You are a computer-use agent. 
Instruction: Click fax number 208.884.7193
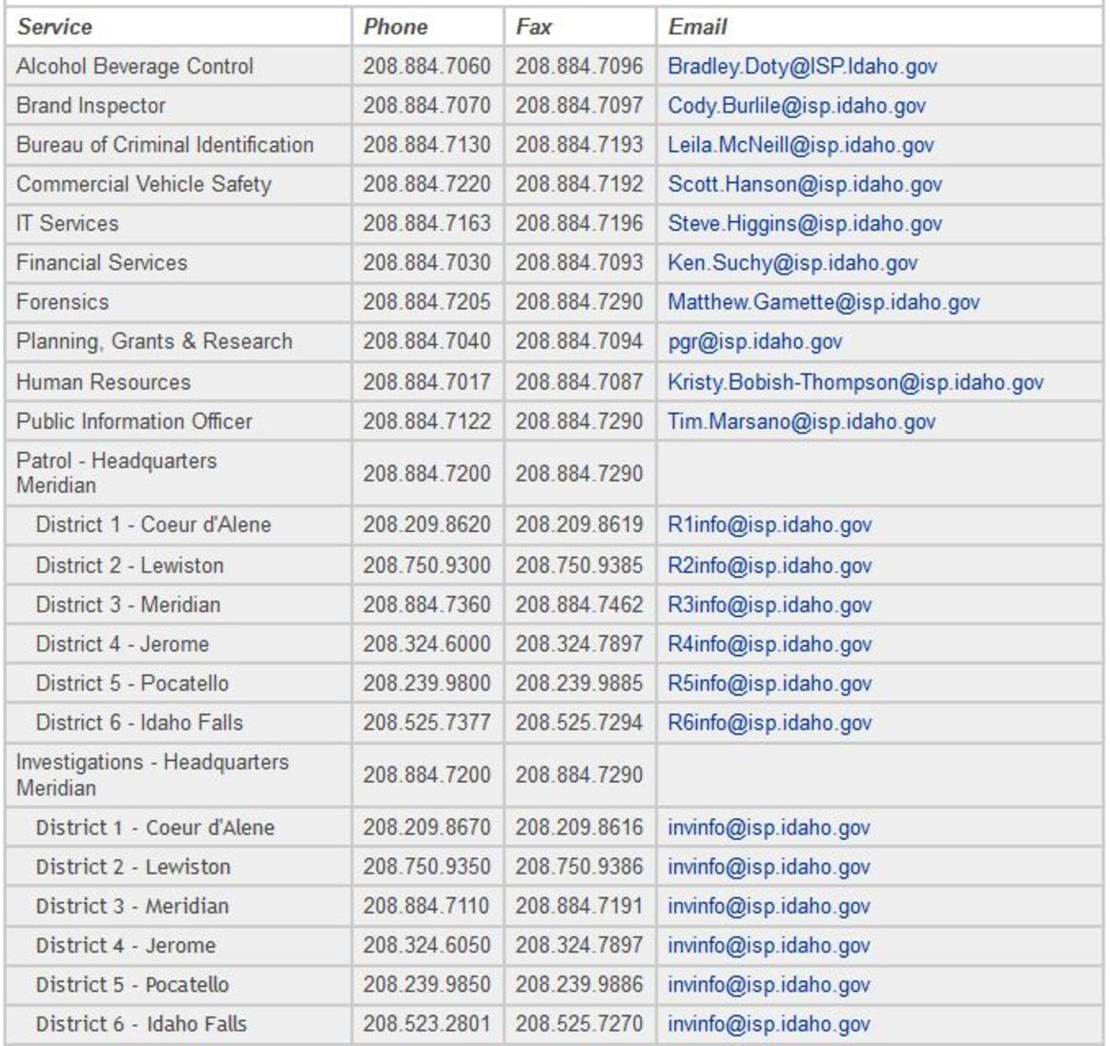pyautogui.click(x=579, y=145)
